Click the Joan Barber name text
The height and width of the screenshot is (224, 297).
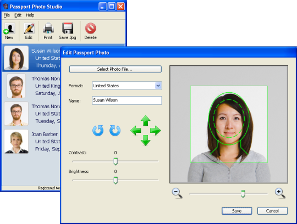click(x=45, y=134)
